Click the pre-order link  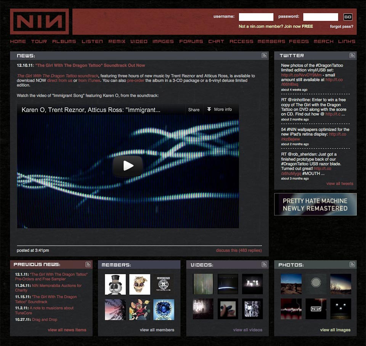pyautogui.click(x=136, y=81)
